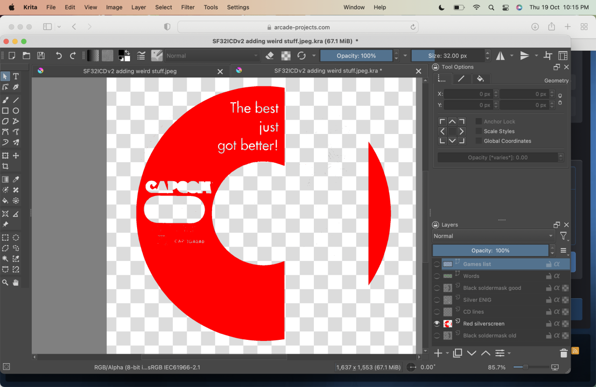This screenshot has height=387, width=596.
Task: Hide the Red silverscreen layer
Action: pyautogui.click(x=437, y=323)
